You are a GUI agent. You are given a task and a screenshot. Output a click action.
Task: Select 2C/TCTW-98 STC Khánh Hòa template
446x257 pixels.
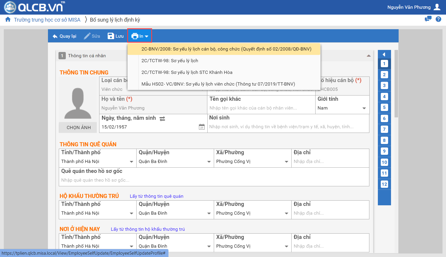point(187,72)
